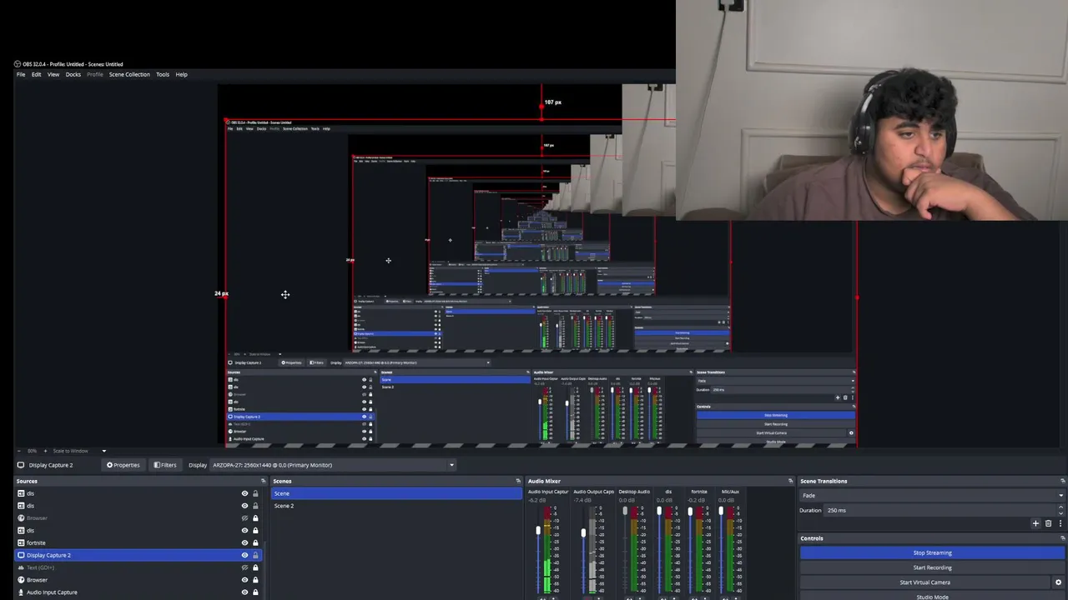
Task: Toggle lock on Audio Input Capture source
Action: (x=255, y=592)
